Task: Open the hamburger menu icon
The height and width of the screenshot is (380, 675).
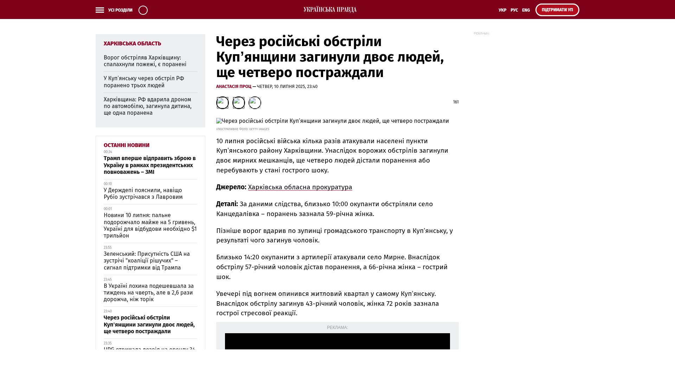Action: pyautogui.click(x=100, y=10)
